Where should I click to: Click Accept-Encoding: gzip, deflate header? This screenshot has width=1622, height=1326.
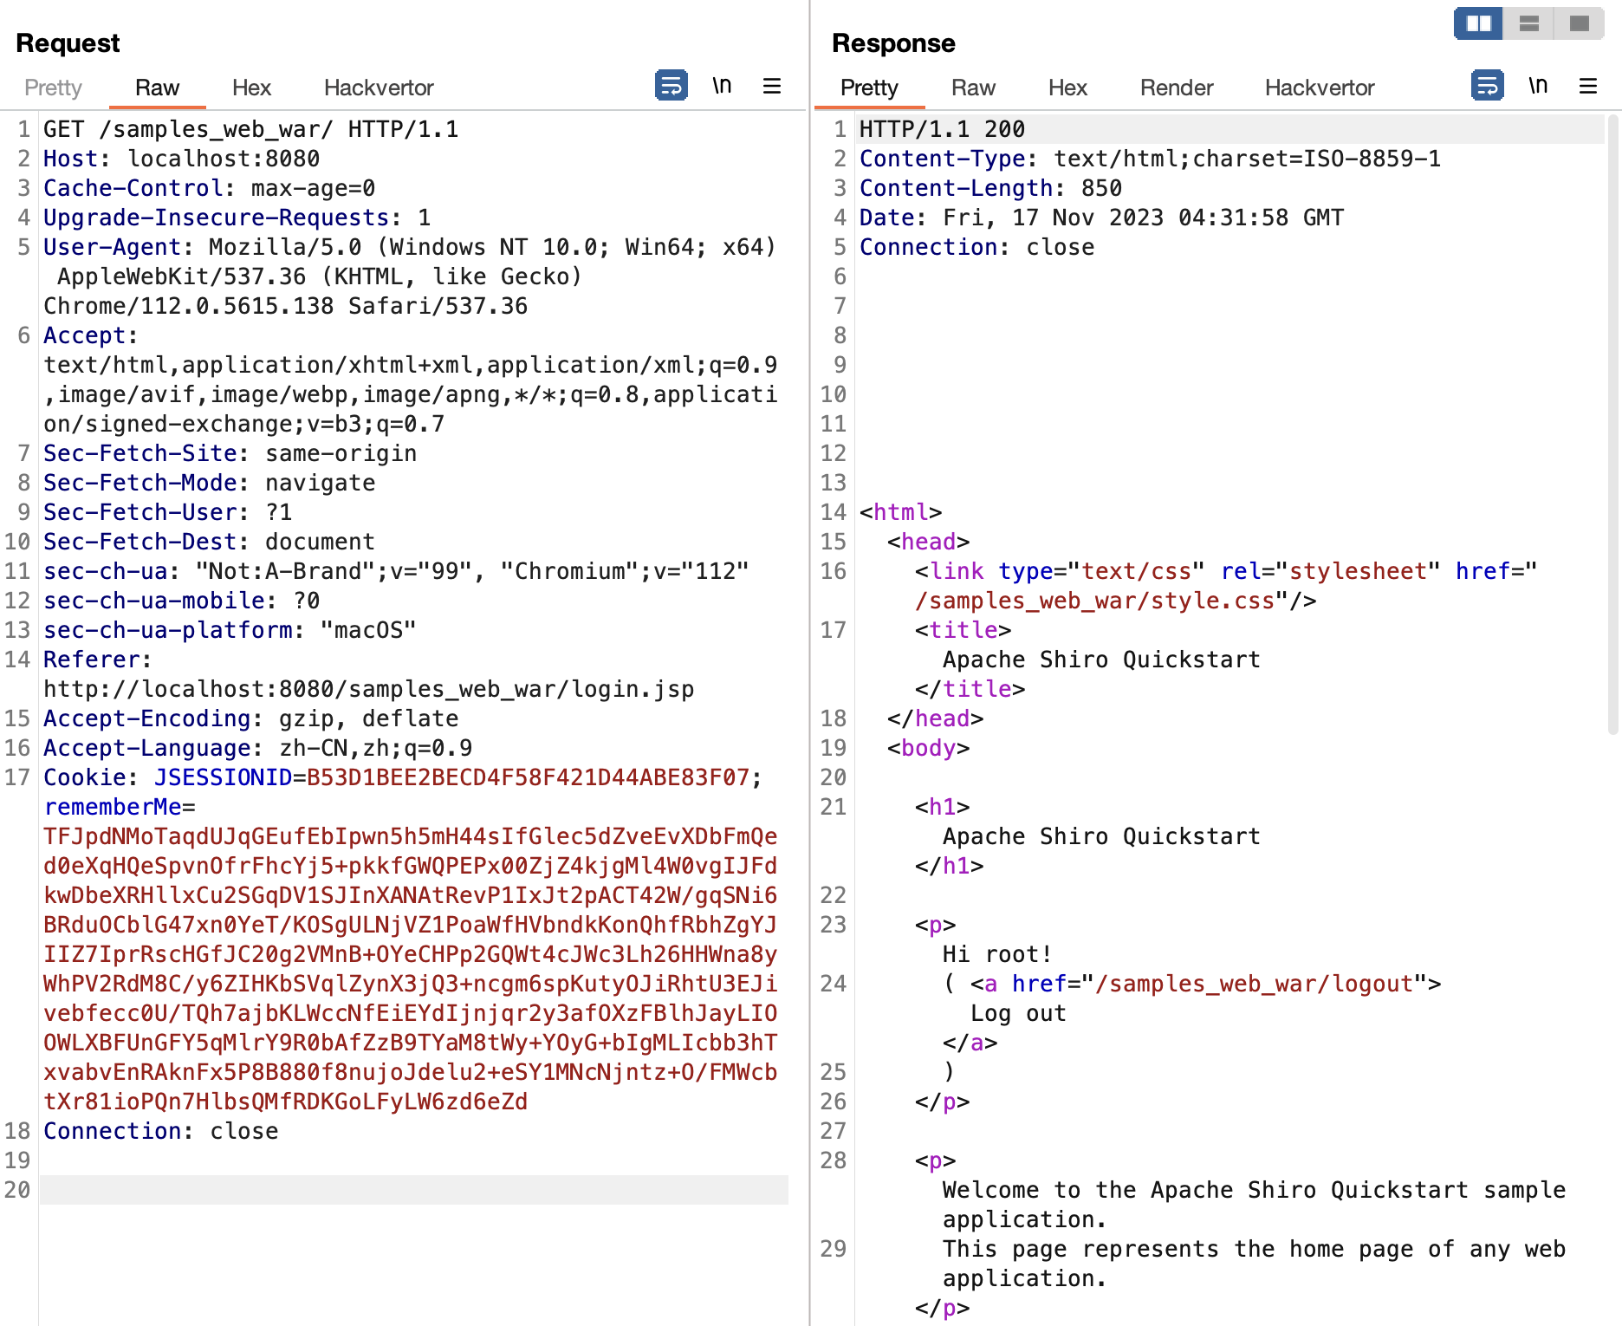click(251, 718)
